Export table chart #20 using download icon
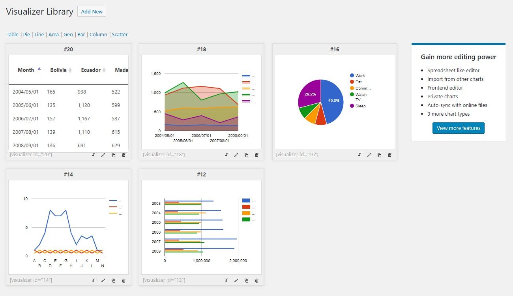This screenshot has width=513, height=296. 94,155
